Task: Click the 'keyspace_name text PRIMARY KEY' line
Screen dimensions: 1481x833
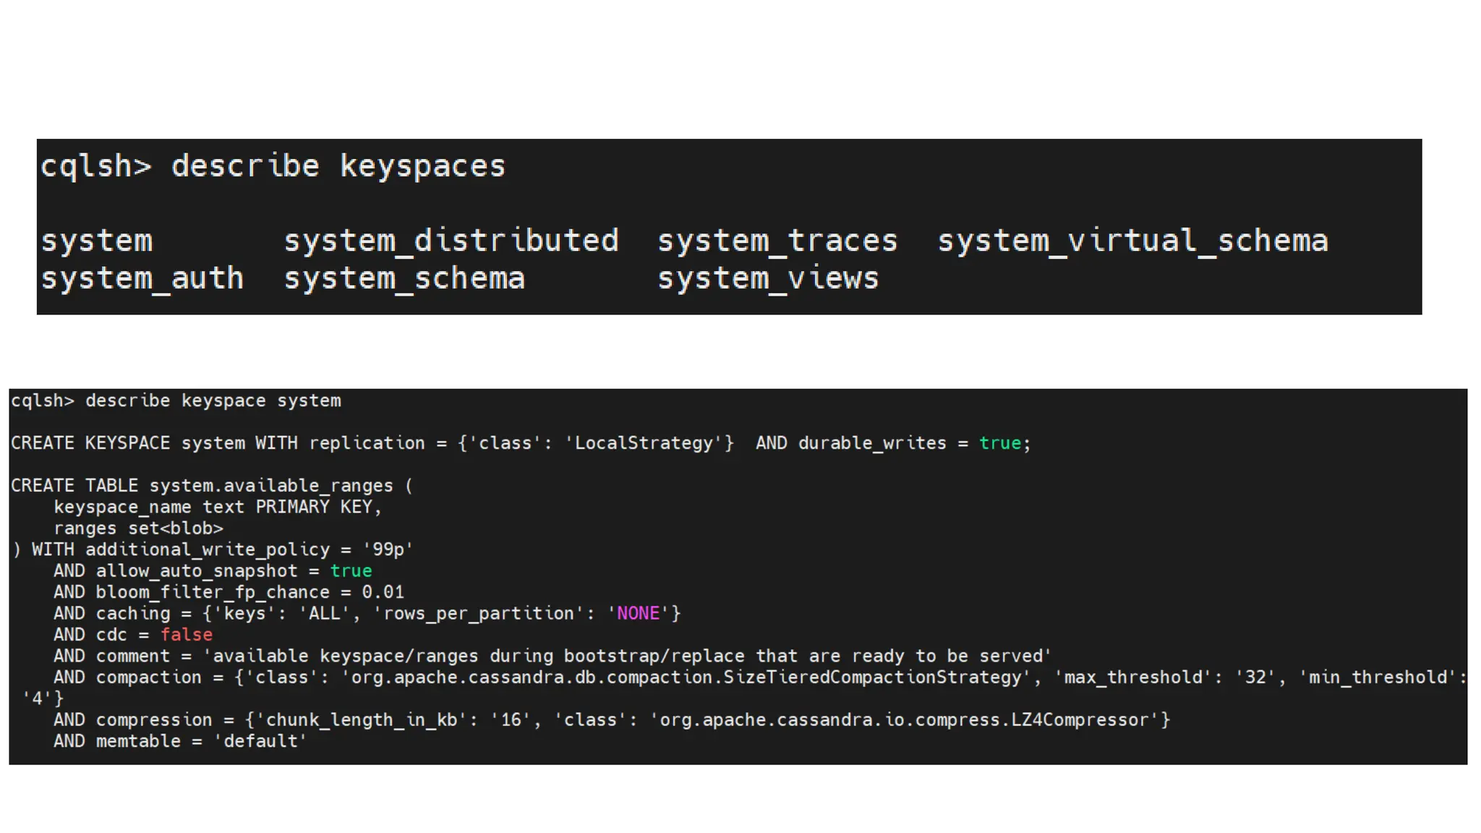Action: pyautogui.click(x=217, y=507)
